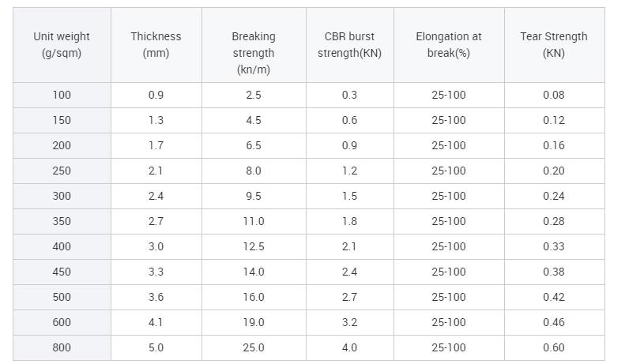
Task: Select the Thickness (mm) header cell
Action: pos(156,44)
